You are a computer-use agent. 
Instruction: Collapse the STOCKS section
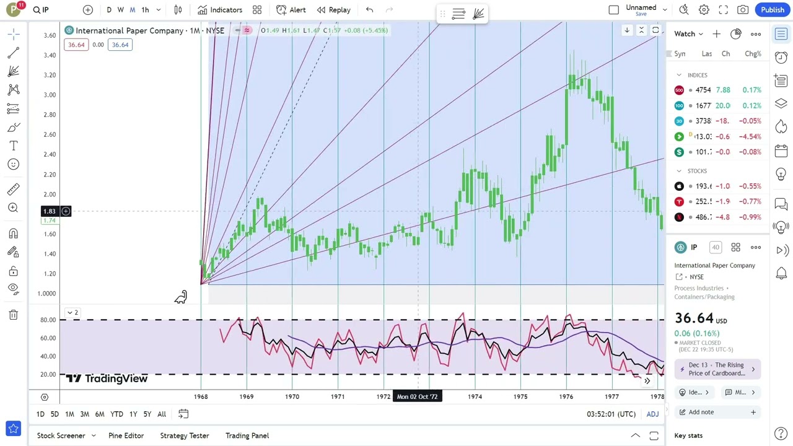679,171
